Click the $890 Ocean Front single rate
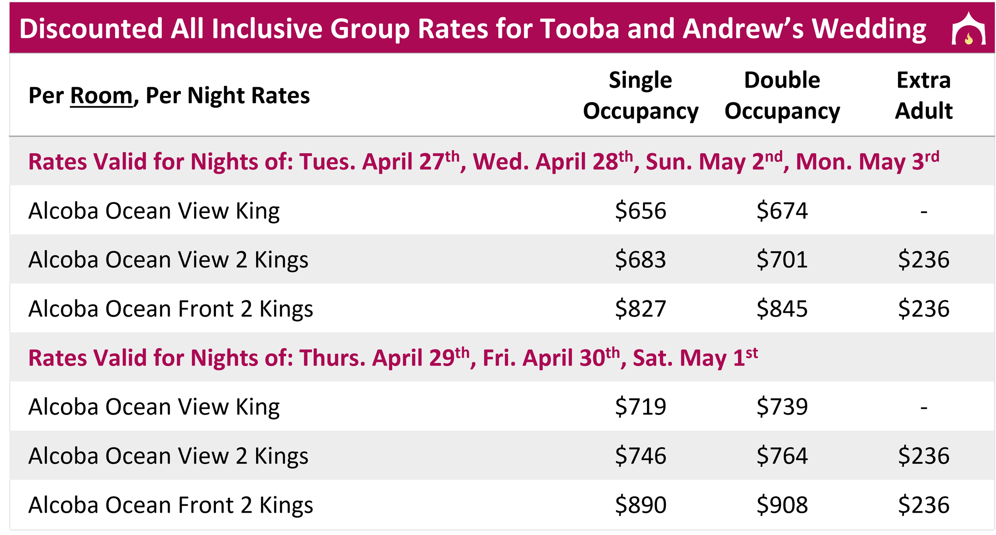The height and width of the screenshot is (535, 996). (640, 505)
